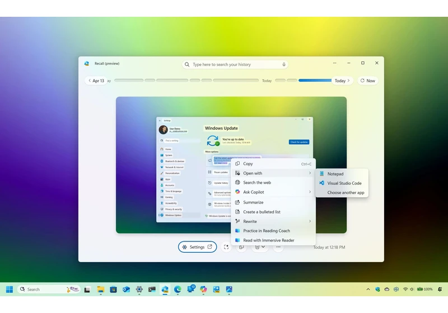Click the taskbar Search box
The height and width of the screenshot is (313, 448).
tap(49, 290)
